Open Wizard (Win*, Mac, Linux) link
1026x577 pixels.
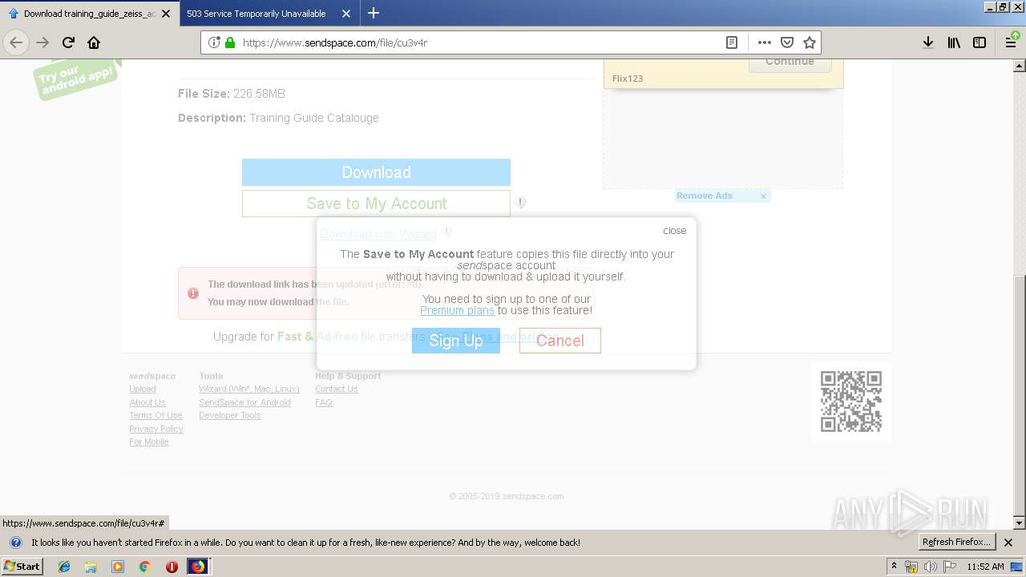point(249,389)
